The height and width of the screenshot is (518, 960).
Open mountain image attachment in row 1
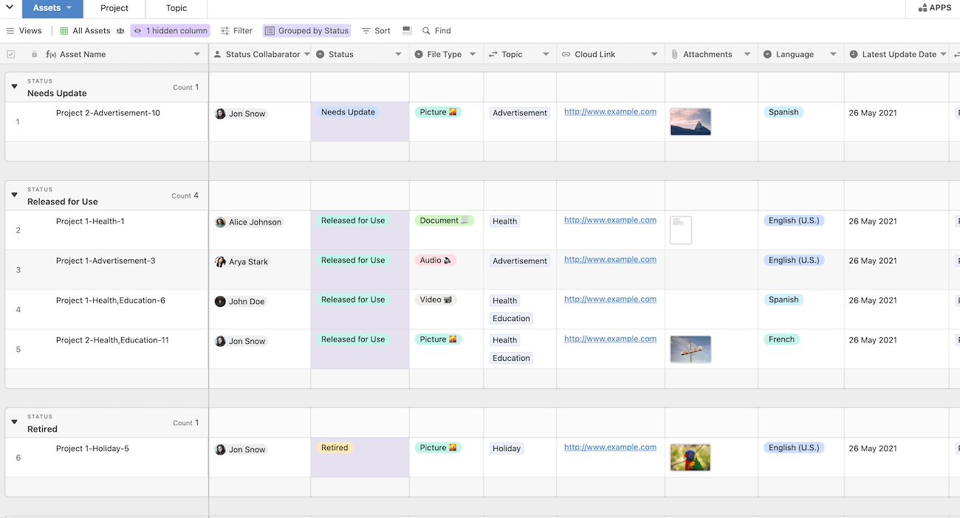690,122
